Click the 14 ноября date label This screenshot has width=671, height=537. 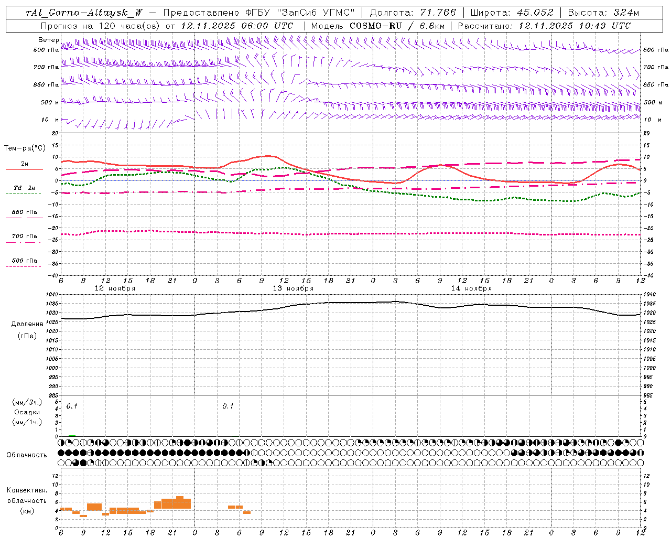tap(471, 288)
